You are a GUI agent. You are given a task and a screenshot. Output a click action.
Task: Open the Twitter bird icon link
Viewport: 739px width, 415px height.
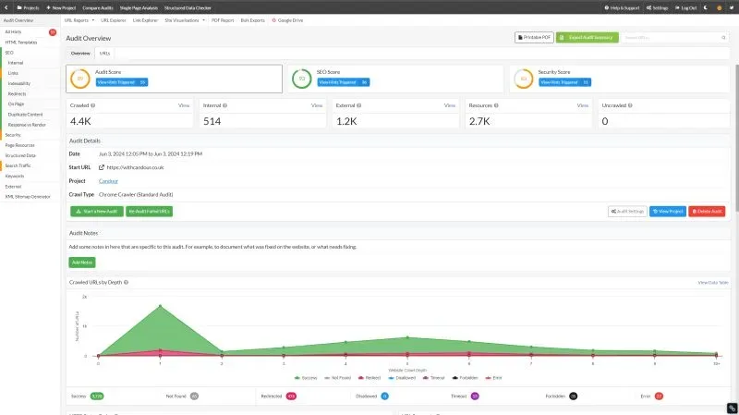(x=732, y=7)
